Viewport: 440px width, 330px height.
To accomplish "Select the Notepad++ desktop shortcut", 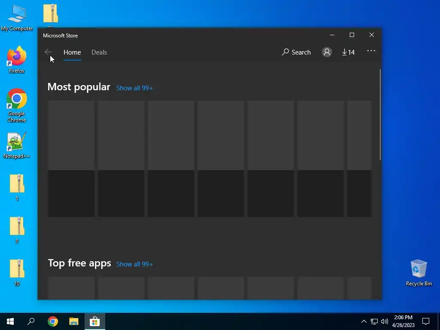I will point(17,145).
